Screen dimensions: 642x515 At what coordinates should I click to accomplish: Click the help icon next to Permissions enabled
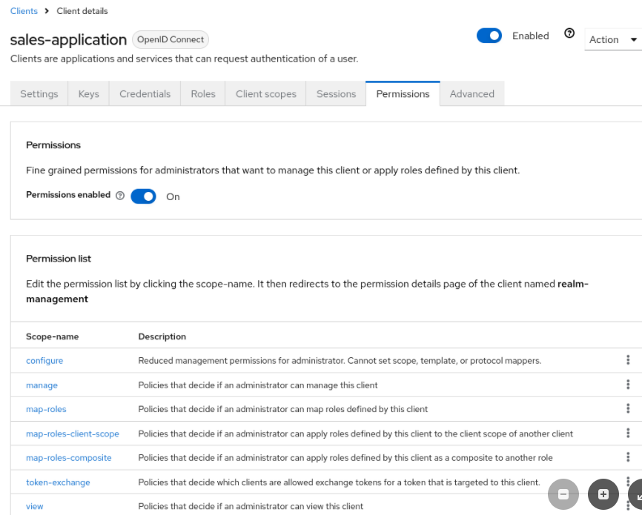(119, 195)
